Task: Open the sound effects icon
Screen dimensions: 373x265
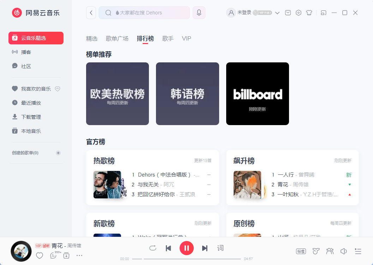Action: pyautogui.click(x=316, y=251)
